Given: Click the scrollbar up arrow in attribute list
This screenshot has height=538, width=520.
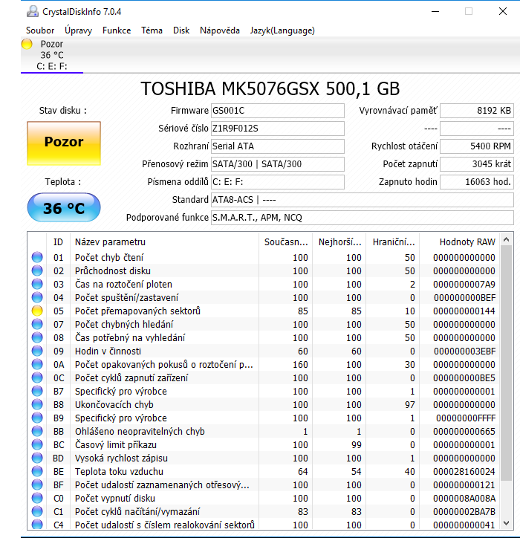Looking at the screenshot, I should click(507, 239).
